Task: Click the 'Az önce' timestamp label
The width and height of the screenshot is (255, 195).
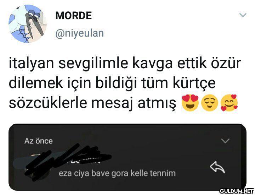Action: pyautogui.click(x=39, y=141)
